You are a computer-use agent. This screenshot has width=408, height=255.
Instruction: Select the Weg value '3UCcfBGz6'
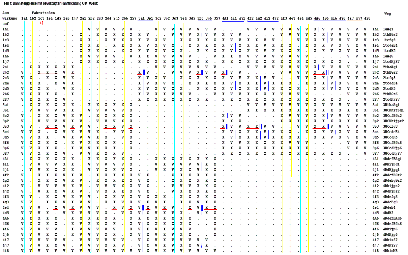coord(392,143)
